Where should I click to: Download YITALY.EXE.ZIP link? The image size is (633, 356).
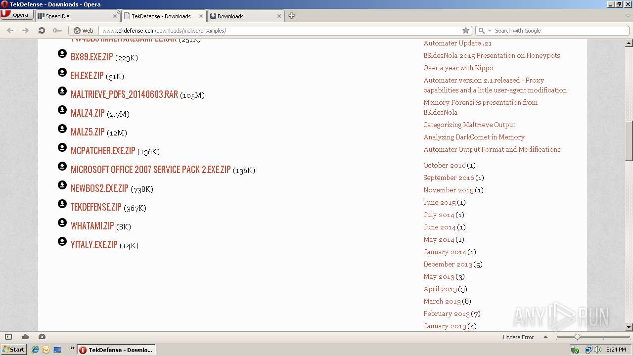94,245
